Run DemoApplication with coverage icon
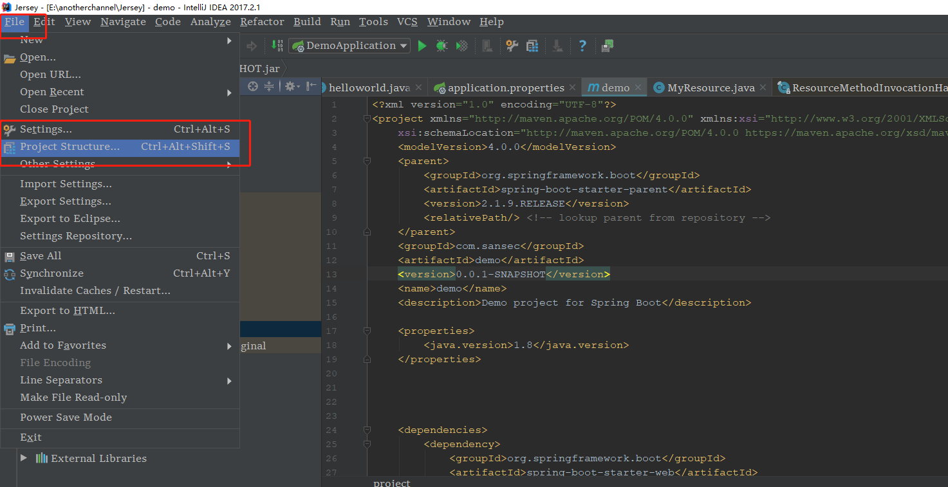Image resolution: width=948 pixels, height=487 pixels. (x=461, y=46)
